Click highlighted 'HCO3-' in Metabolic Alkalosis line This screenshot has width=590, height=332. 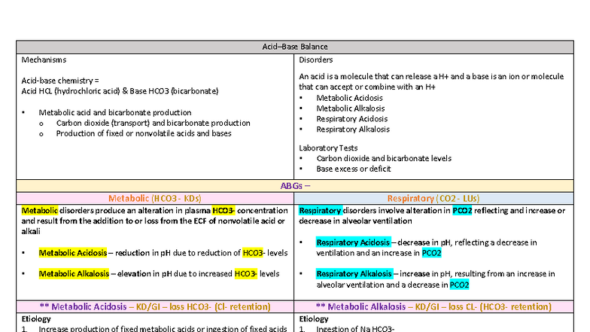(245, 274)
